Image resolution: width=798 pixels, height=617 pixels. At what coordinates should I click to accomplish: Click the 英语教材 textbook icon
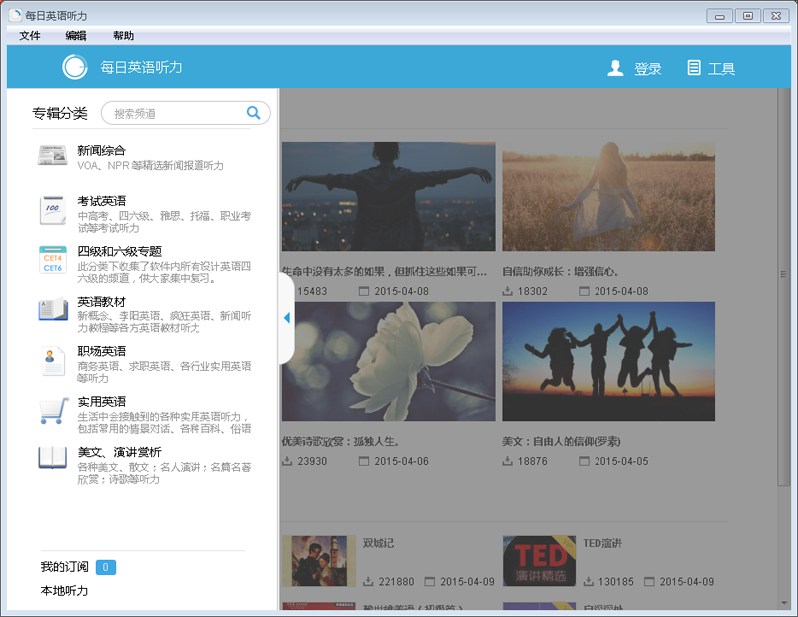pyautogui.click(x=53, y=308)
